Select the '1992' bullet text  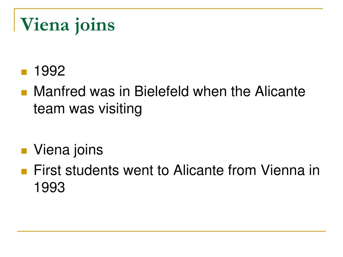click(x=50, y=71)
